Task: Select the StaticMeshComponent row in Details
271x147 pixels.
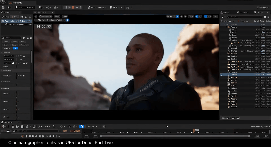Action: pyautogui.click(x=19, y=24)
